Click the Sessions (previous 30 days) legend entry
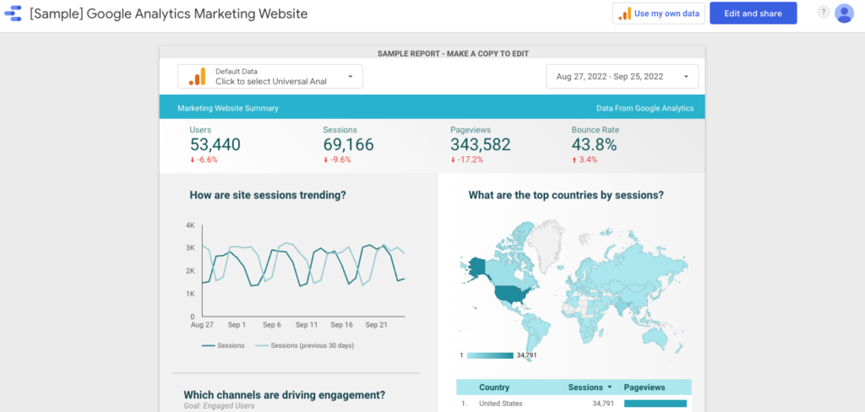 pos(304,346)
